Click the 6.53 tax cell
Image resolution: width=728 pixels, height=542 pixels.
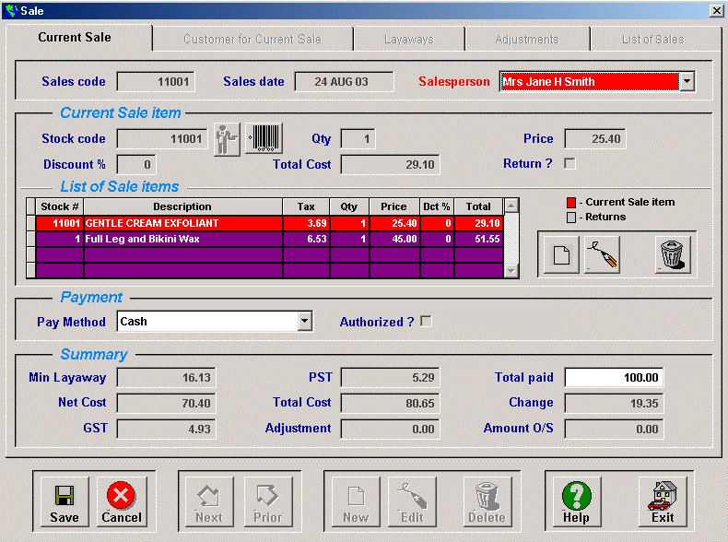[x=307, y=239]
